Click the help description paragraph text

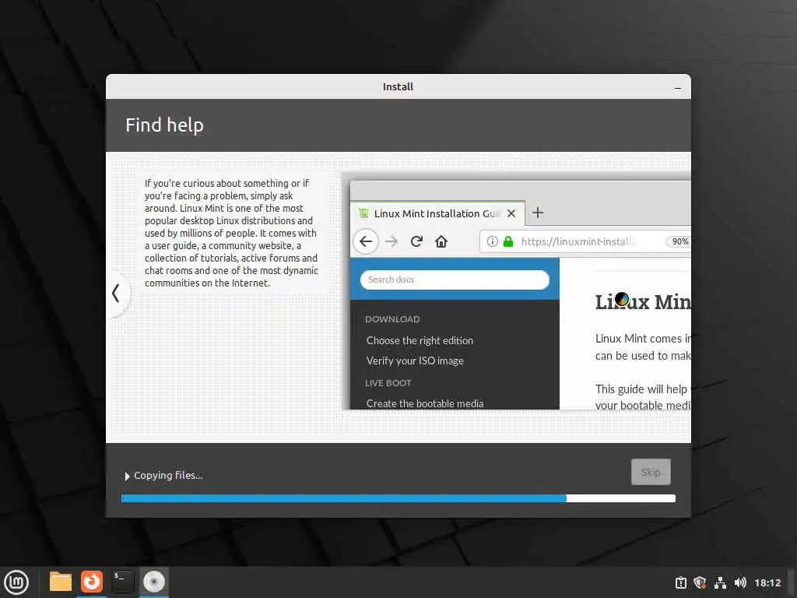click(231, 233)
